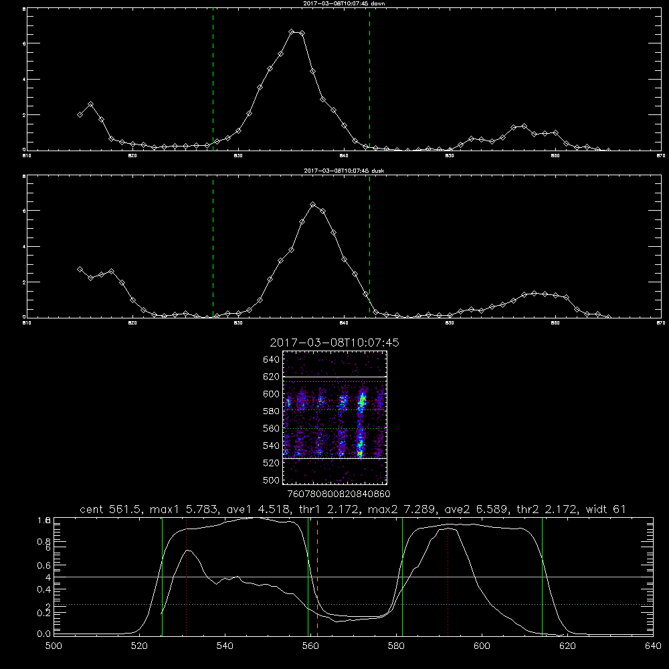
Task: Click the 540 label on bottom plot x-axis
Action: coord(225,646)
